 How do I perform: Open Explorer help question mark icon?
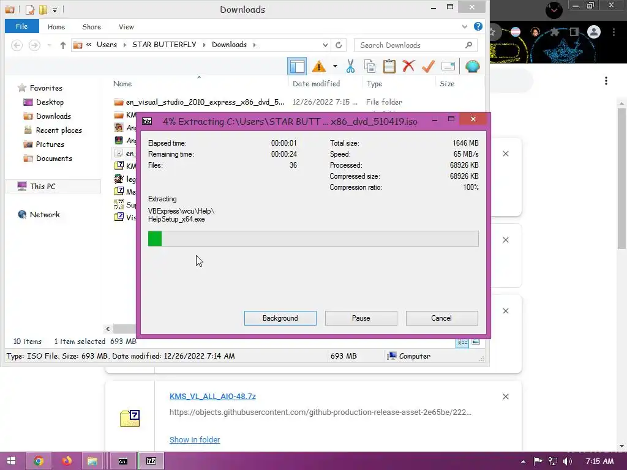tap(478, 26)
